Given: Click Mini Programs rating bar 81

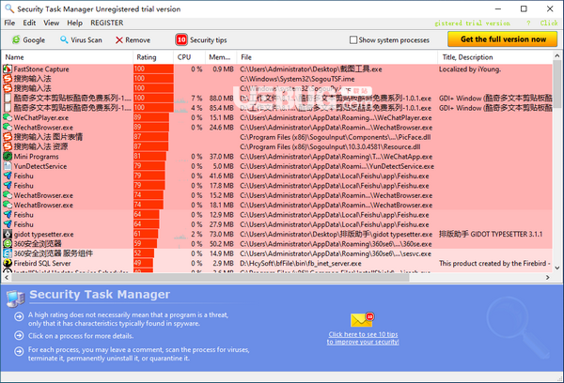Looking at the screenshot, I should coord(150,156).
